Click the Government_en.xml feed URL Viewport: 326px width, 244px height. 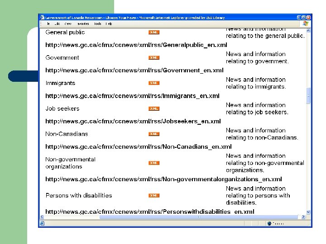tap(134, 70)
